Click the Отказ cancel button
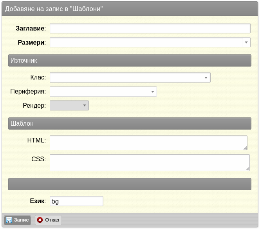Image resolution: width=260 pixels, height=229 pixels. coord(48,220)
